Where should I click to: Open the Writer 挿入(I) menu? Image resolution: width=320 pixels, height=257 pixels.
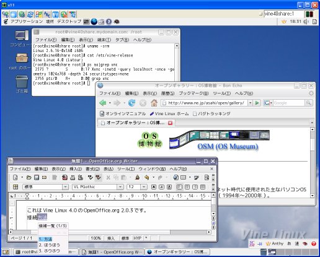pyautogui.click(x=76, y=168)
